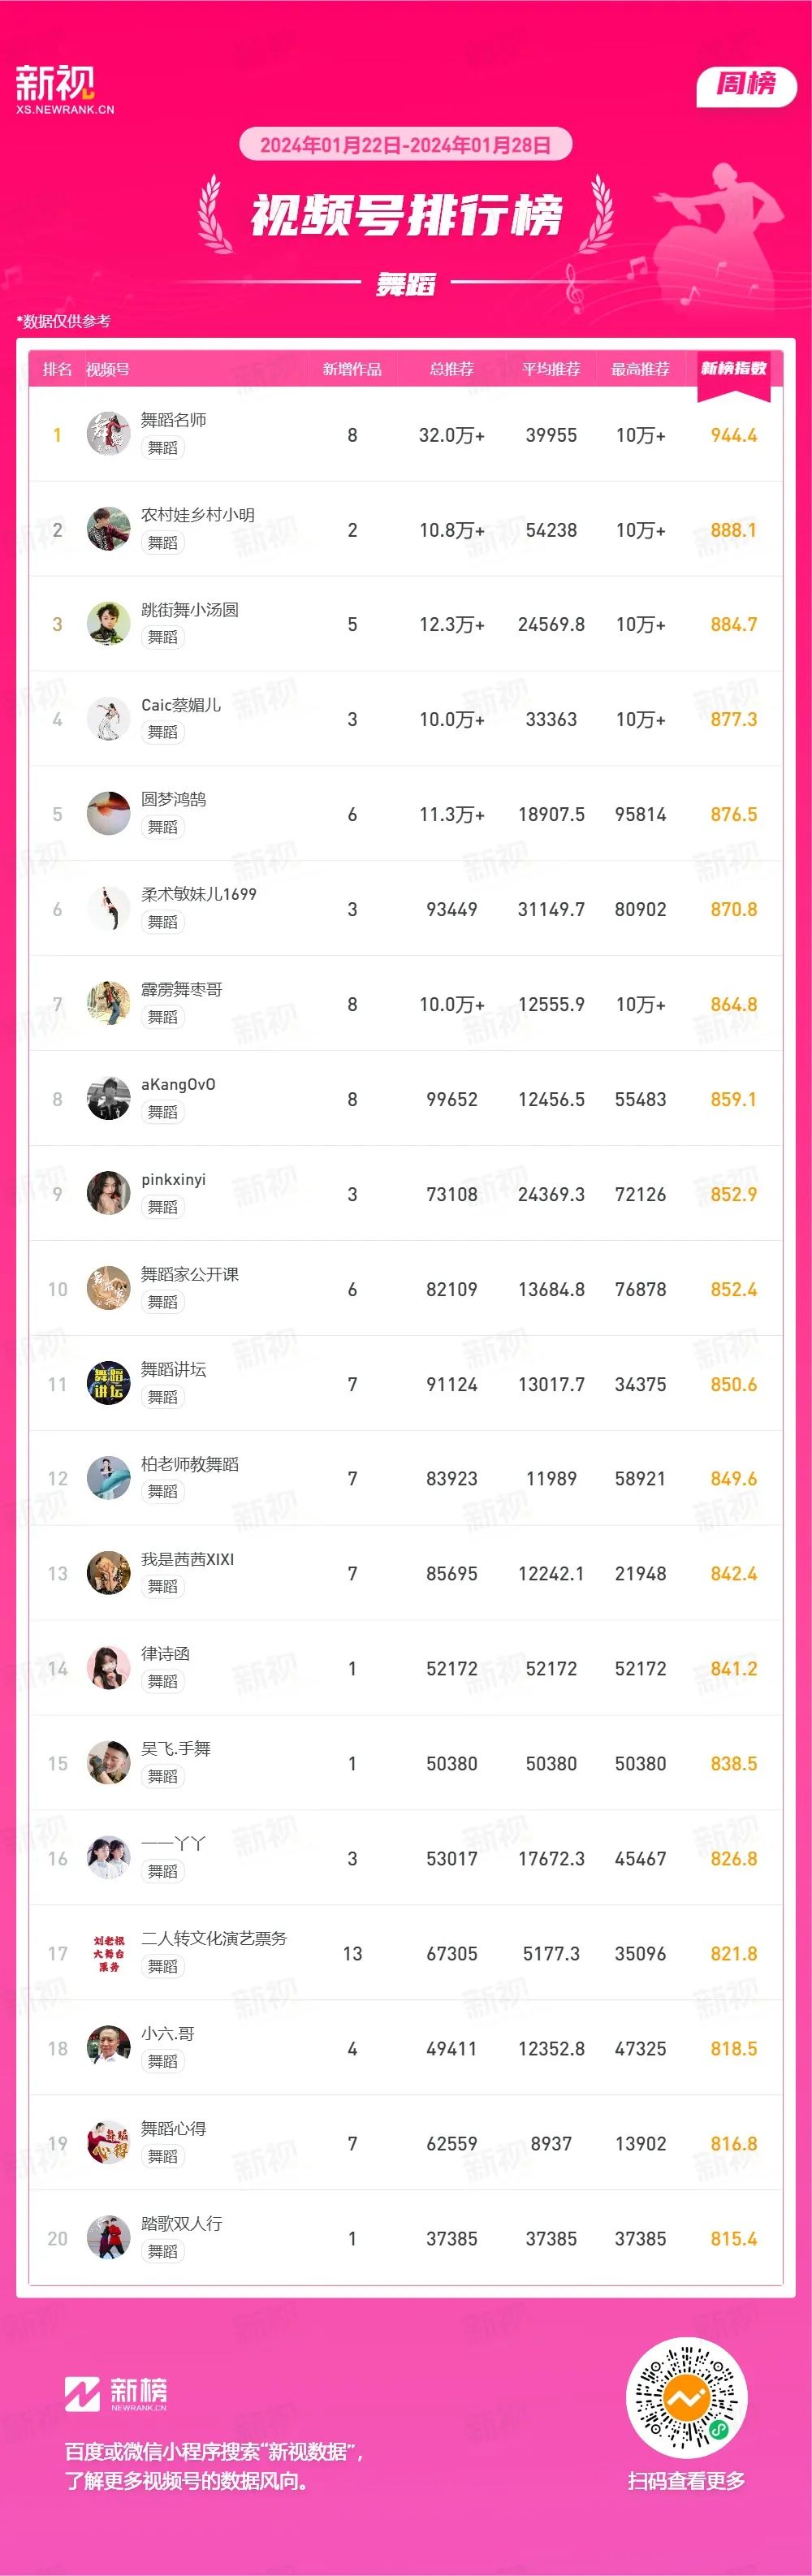Click the 总推荐 column header
The height and width of the screenshot is (2576, 812).
click(451, 369)
